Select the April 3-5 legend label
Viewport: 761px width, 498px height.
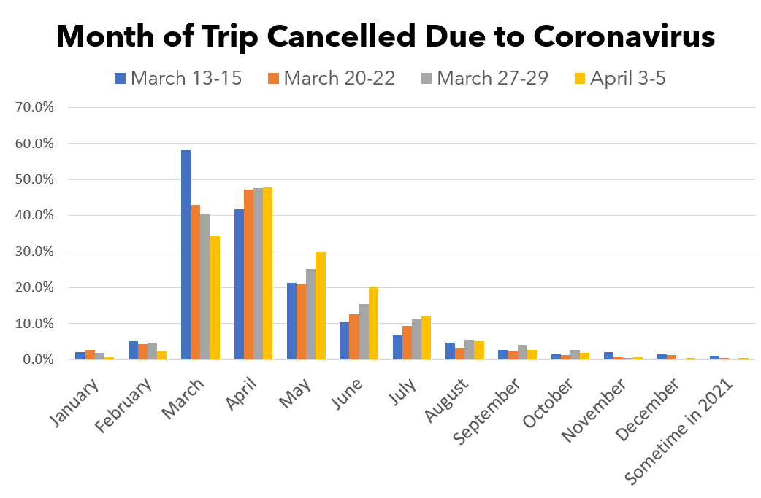pyautogui.click(x=628, y=78)
